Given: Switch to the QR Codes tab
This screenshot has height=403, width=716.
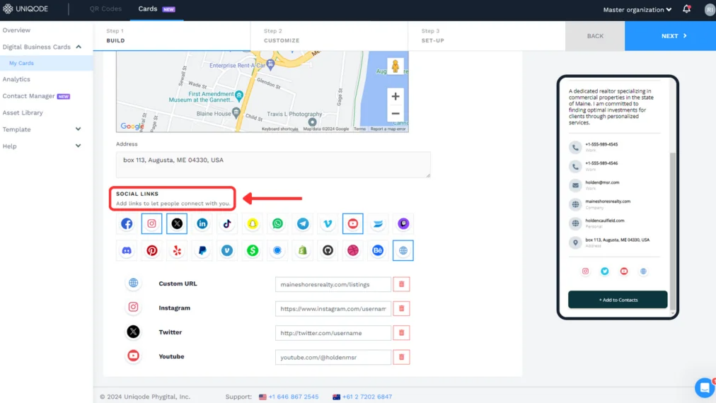Looking at the screenshot, I should [105, 9].
